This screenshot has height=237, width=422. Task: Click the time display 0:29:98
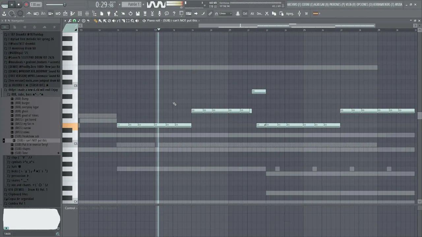tap(105, 5)
